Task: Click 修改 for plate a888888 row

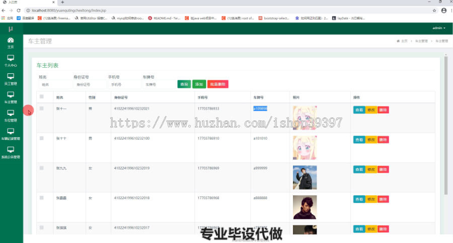Action: tap(371, 199)
